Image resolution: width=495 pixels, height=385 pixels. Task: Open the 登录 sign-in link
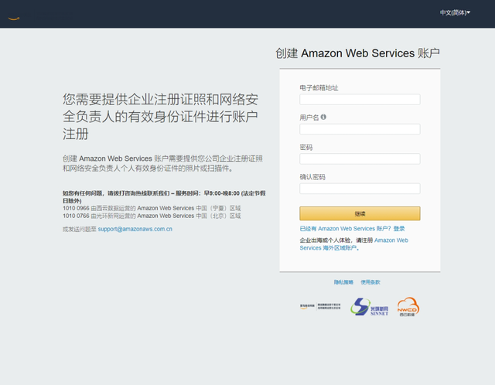[399, 229]
